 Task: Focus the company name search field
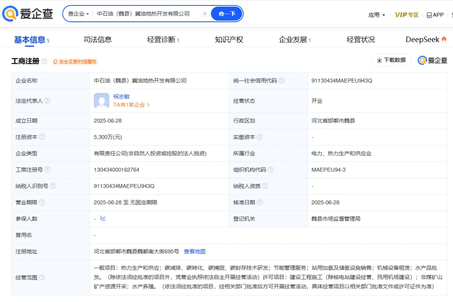coord(147,13)
